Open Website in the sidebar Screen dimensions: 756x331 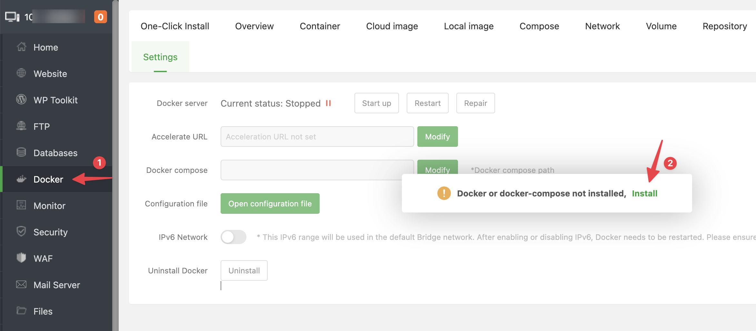point(57,73)
